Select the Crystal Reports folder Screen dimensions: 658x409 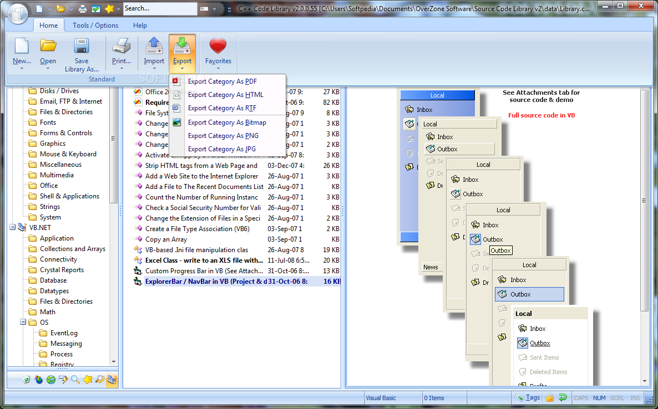click(62, 270)
